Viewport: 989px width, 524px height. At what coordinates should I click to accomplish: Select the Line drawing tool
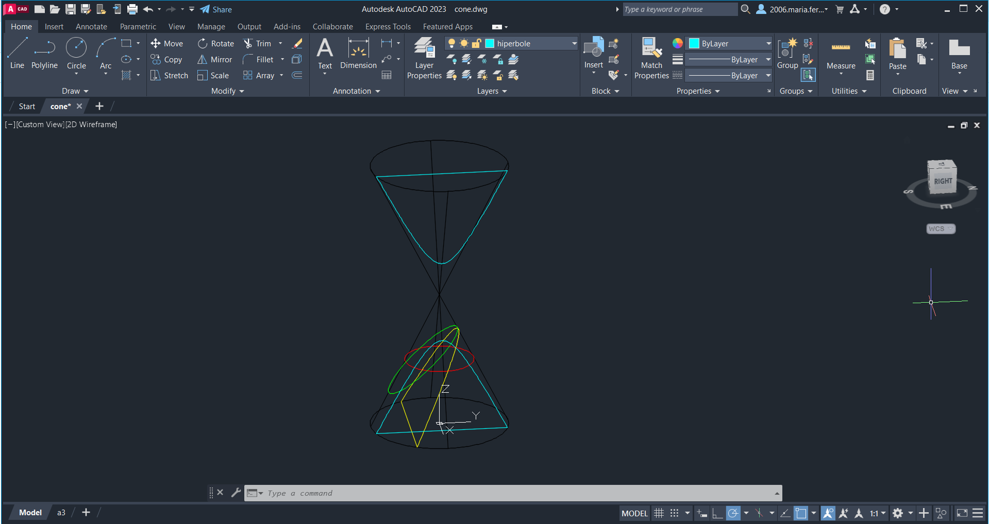pyautogui.click(x=17, y=53)
